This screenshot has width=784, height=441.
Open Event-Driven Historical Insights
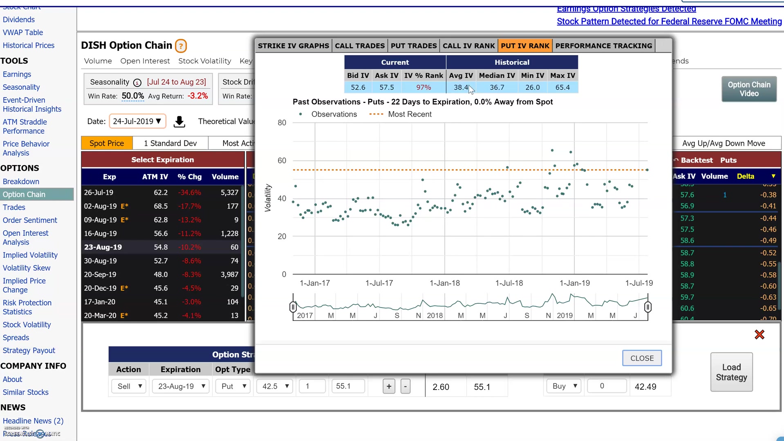(32, 105)
